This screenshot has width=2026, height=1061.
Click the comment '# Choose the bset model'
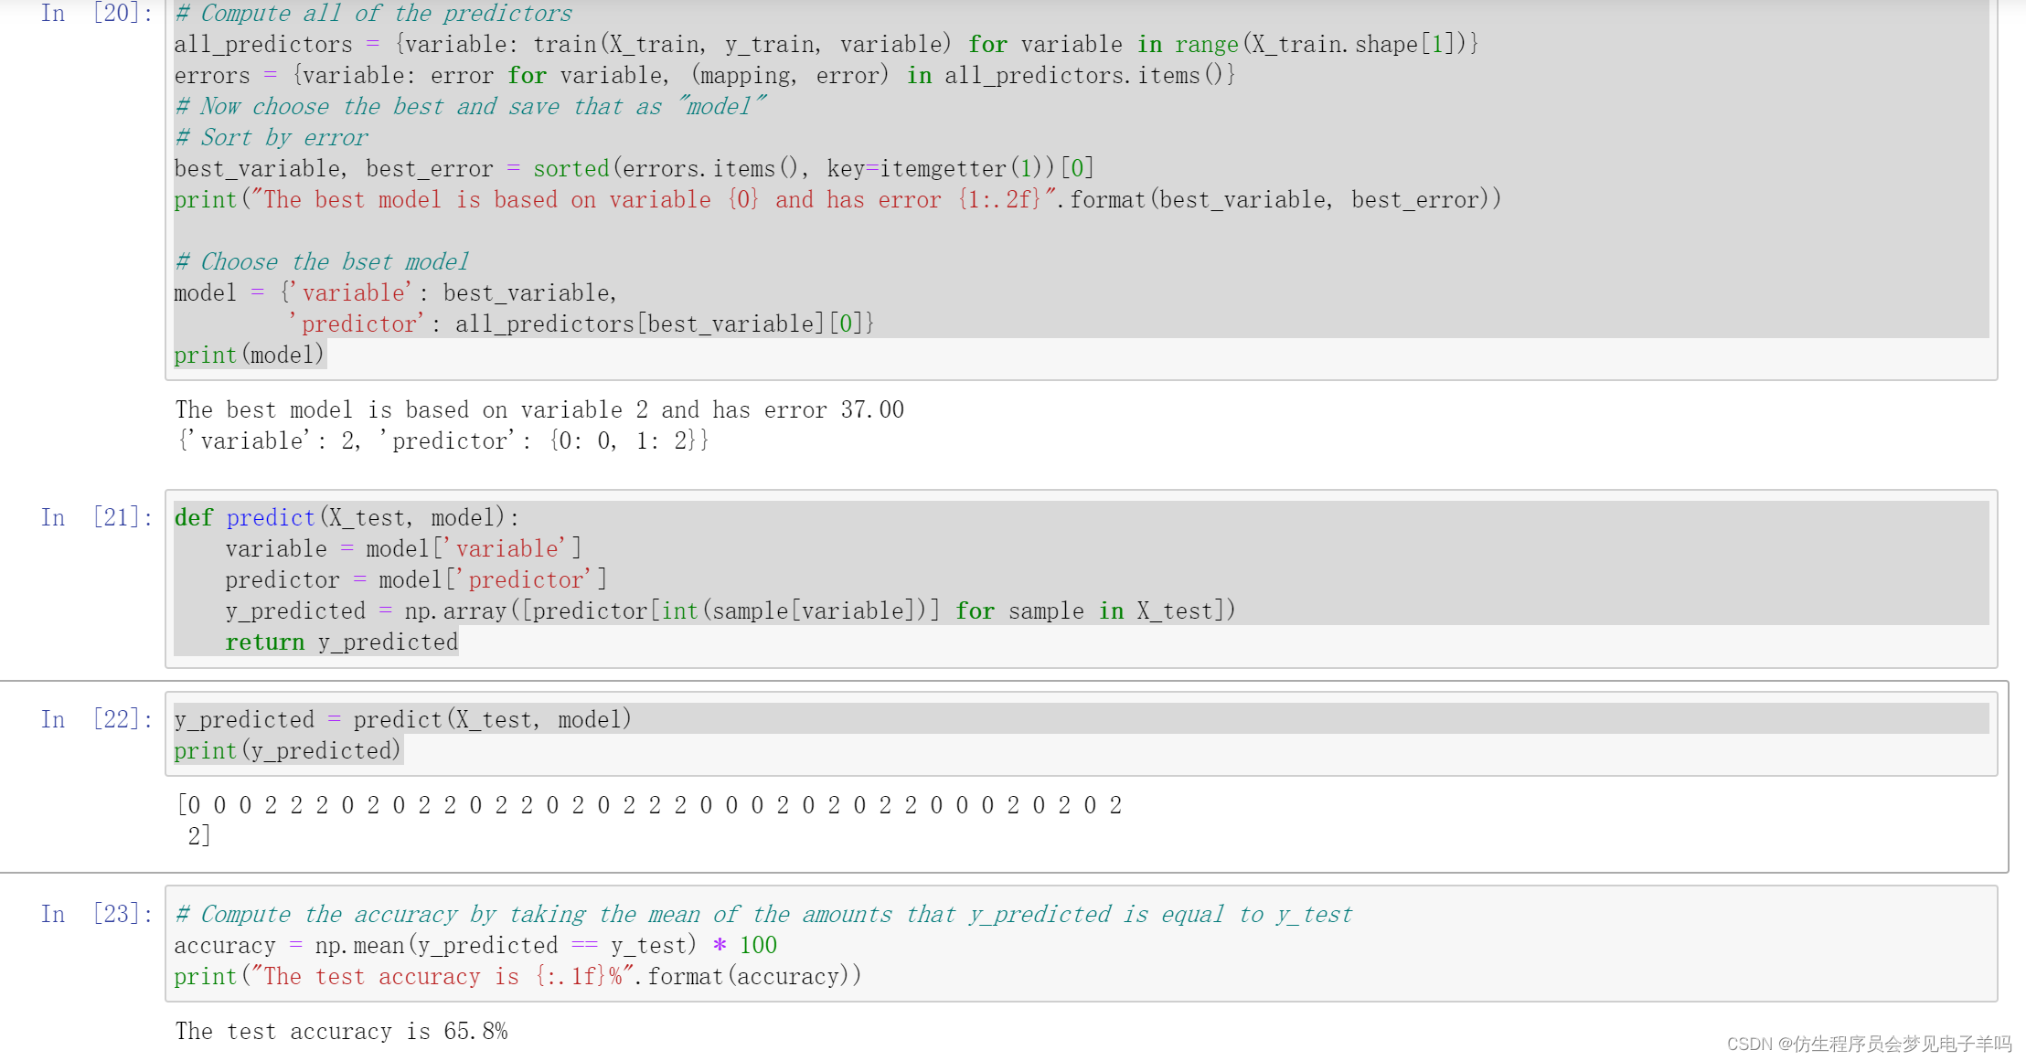(x=322, y=261)
